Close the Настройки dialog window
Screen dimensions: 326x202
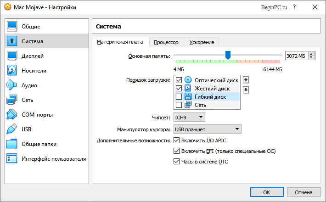(x=315, y=7)
